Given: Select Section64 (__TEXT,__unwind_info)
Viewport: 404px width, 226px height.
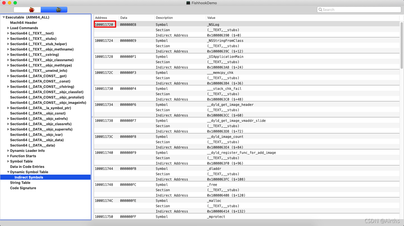Looking at the screenshot, I should pyautogui.click(x=39, y=71).
